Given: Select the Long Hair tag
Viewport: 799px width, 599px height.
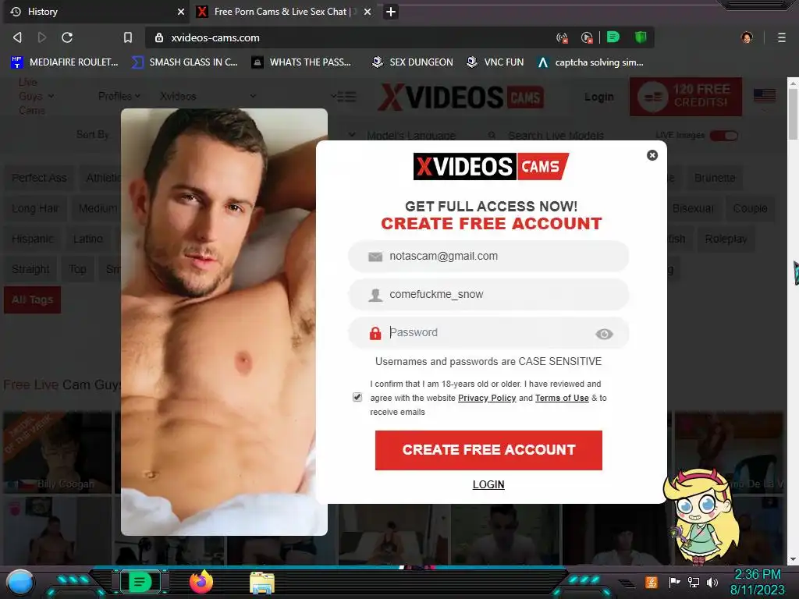Looking at the screenshot, I should tap(35, 208).
